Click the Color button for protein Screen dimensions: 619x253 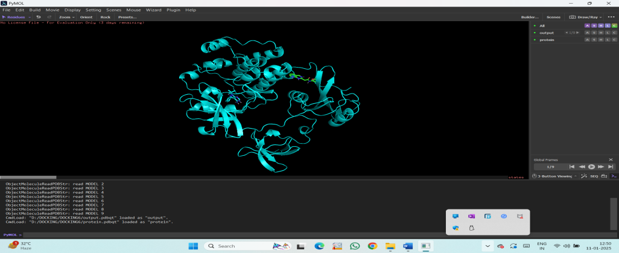pos(614,40)
